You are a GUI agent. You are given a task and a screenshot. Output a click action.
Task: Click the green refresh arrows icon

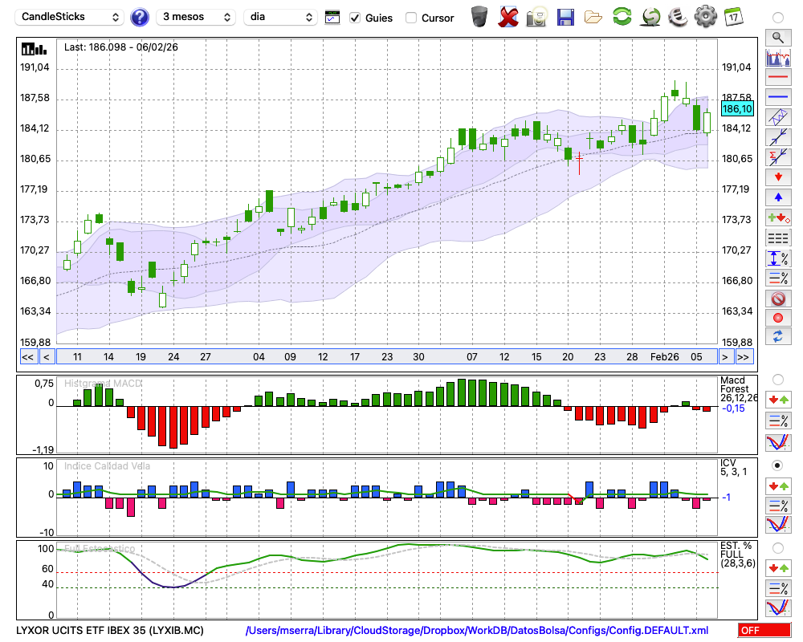click(x=622, y=16)
